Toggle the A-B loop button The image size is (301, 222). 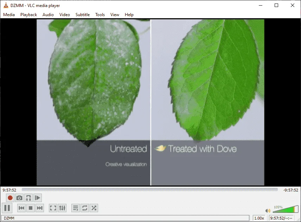coord(28,198)
